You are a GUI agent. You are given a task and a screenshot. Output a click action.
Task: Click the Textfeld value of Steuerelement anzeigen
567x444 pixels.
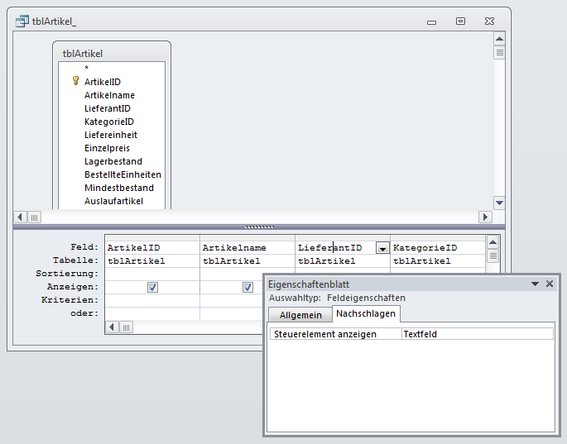(477, 334)
